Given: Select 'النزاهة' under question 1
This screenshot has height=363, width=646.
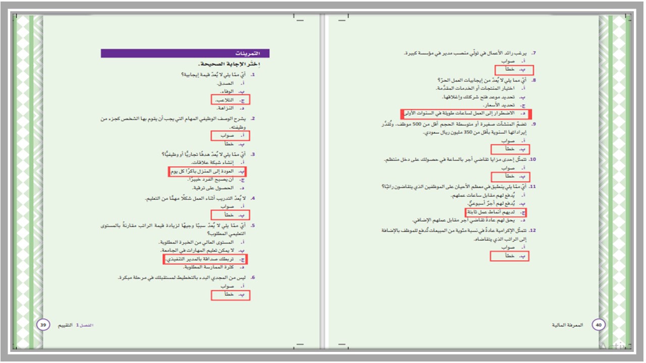Looking at the screenshot, I should click(x=226, y=108).
